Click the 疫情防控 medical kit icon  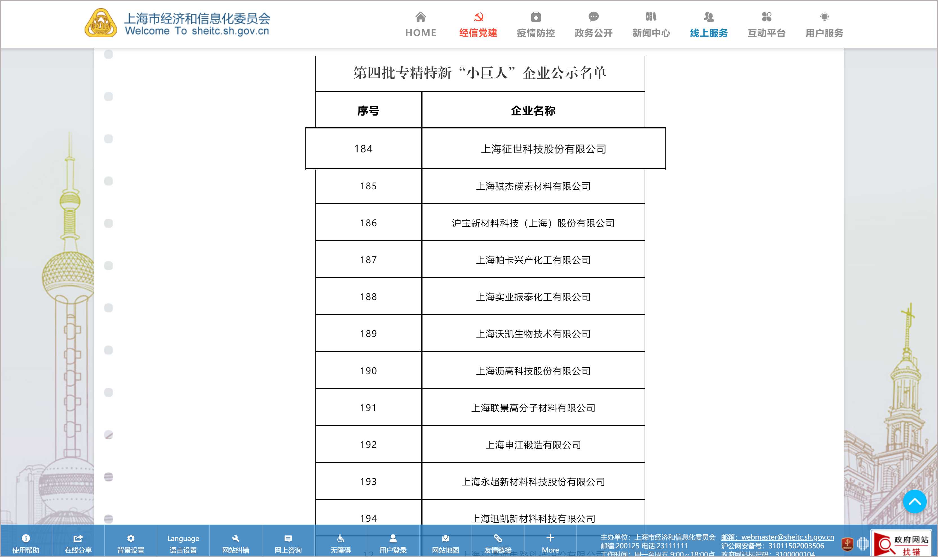click(536, 17)
